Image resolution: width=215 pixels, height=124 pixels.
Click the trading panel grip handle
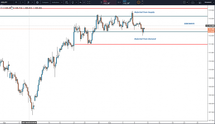(101, 2)
